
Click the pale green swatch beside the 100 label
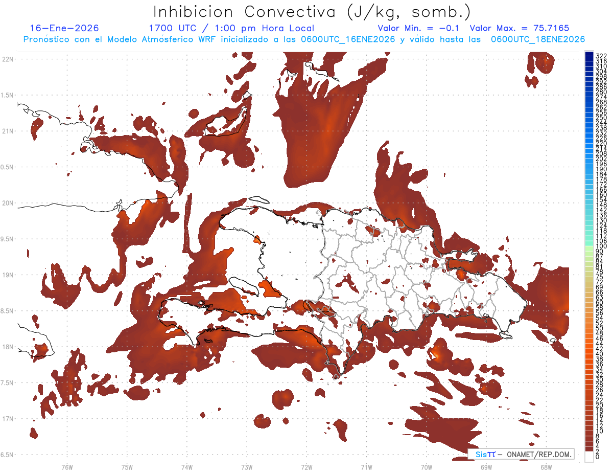589,247
